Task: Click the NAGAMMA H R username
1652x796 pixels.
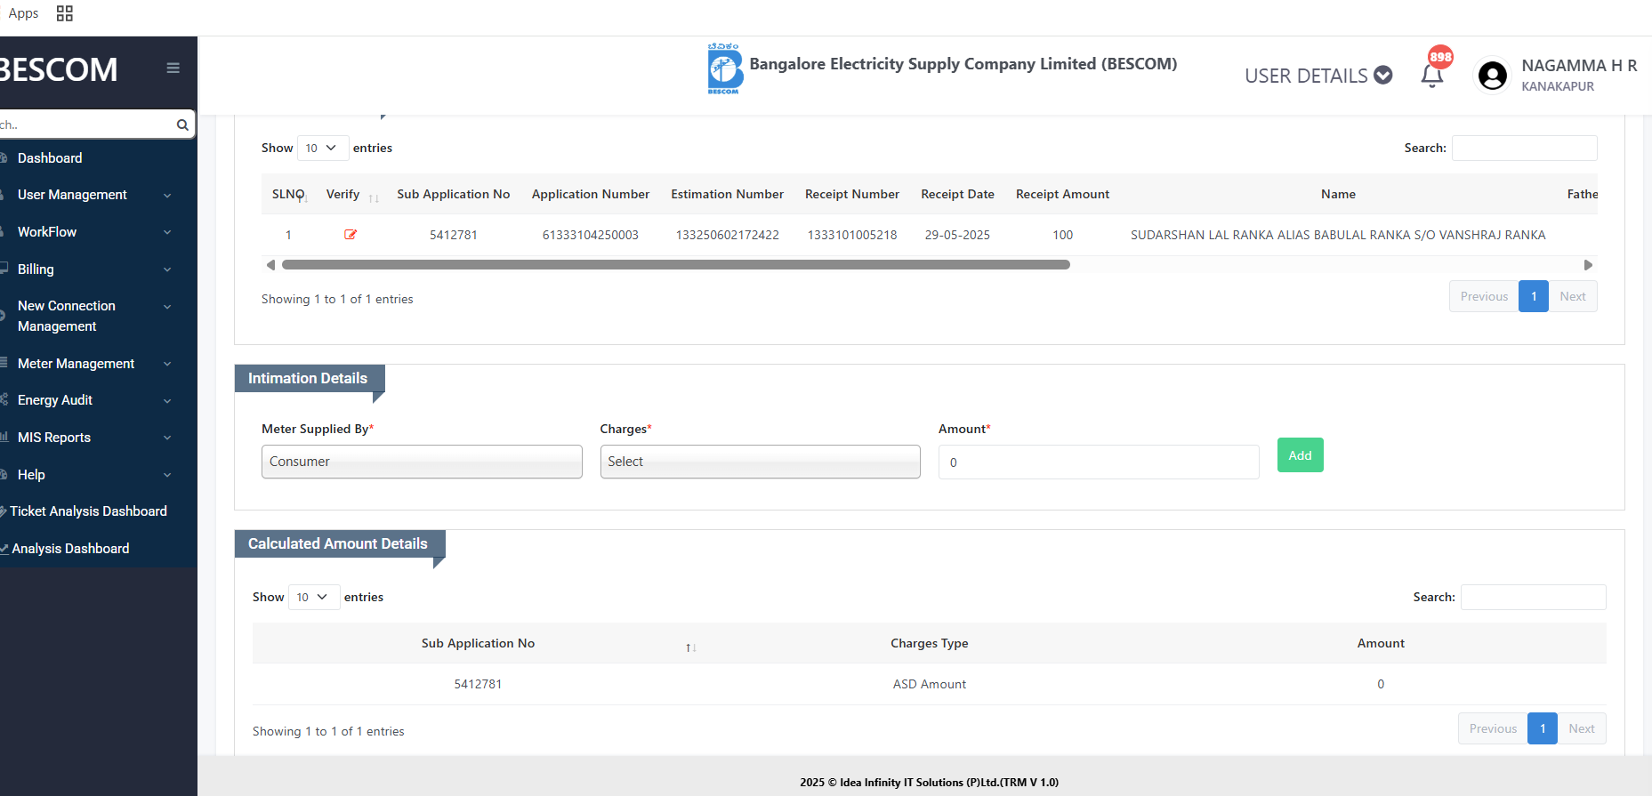Action: click(1579, 65)
